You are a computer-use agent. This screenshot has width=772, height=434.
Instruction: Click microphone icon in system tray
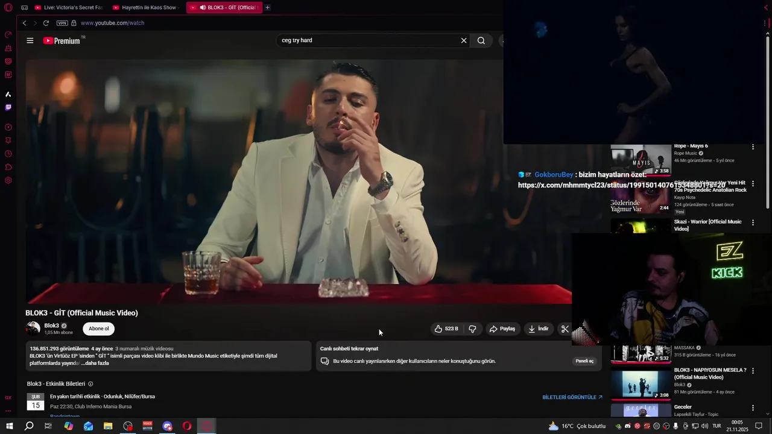coord(675,426)
